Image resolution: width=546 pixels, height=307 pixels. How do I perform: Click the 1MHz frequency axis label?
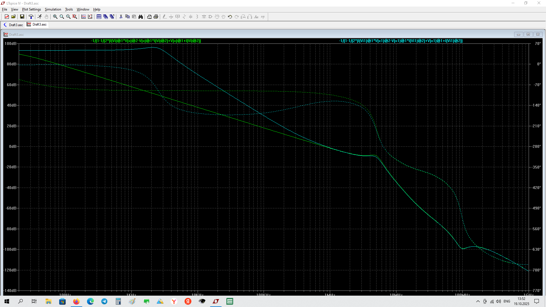pos(330,294)
